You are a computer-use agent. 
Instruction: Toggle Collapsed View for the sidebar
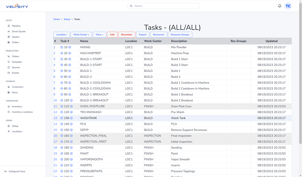[15, 171]
